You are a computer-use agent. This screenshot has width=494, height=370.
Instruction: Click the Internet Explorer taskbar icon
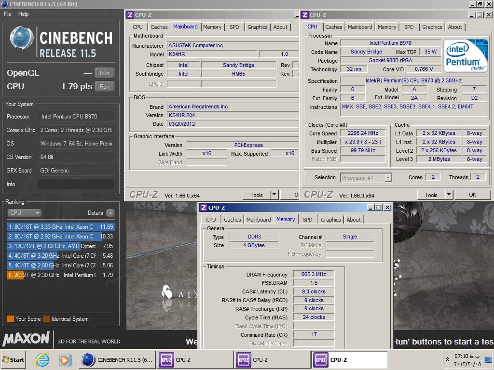42,359
